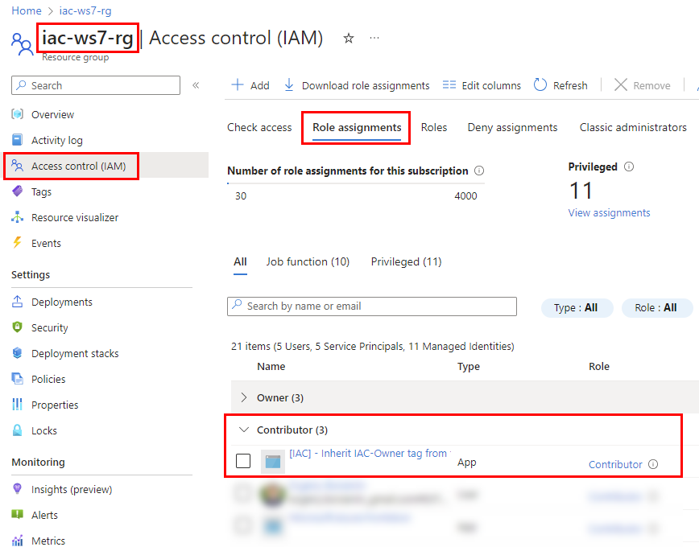The image size is (699, 547).
Task: Check the box for the IAC app row
Action: click(x=243, y=461)
